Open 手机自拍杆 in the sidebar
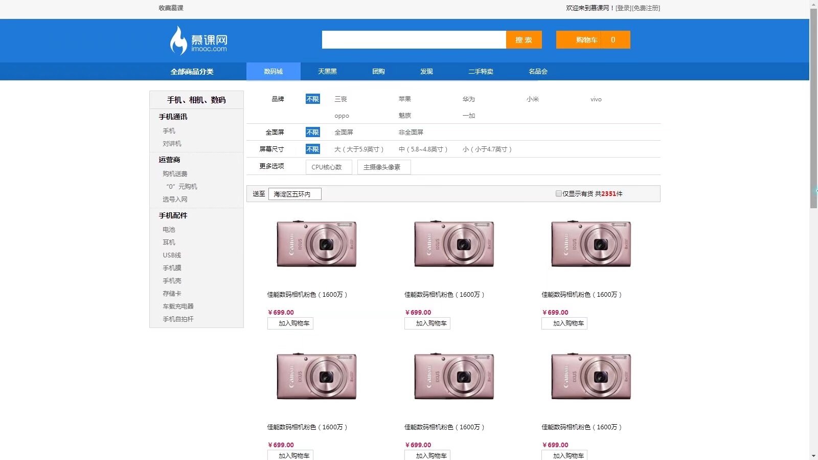The height and width of the screenshot is (460, 818). (178, 319)
